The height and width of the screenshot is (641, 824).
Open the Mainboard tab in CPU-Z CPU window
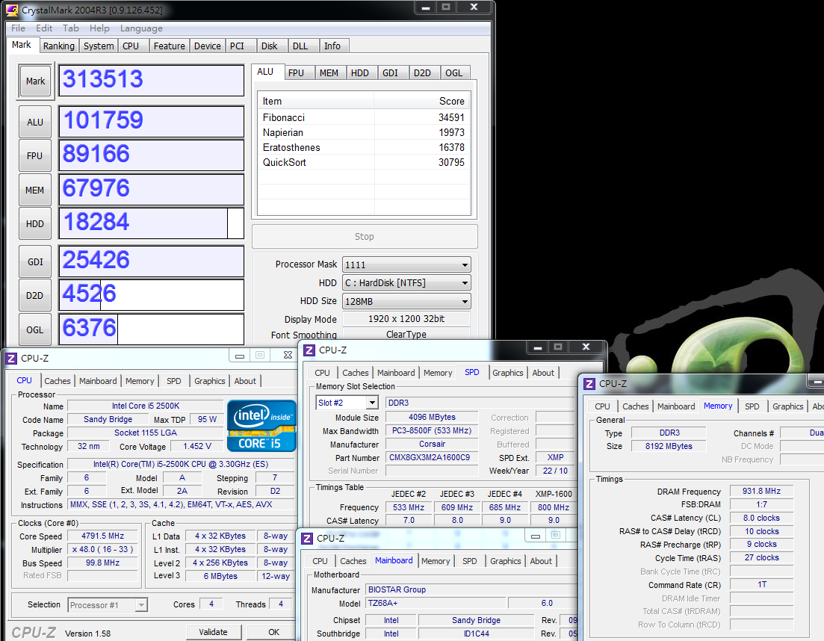click(99, 382)
